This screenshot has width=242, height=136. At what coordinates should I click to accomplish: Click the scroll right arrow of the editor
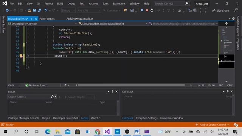coord(191,85)
